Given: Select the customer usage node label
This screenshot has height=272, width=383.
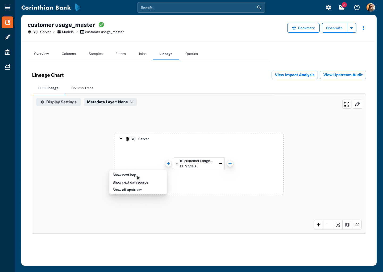Looking at the screenshot, I should click(198, 161).
